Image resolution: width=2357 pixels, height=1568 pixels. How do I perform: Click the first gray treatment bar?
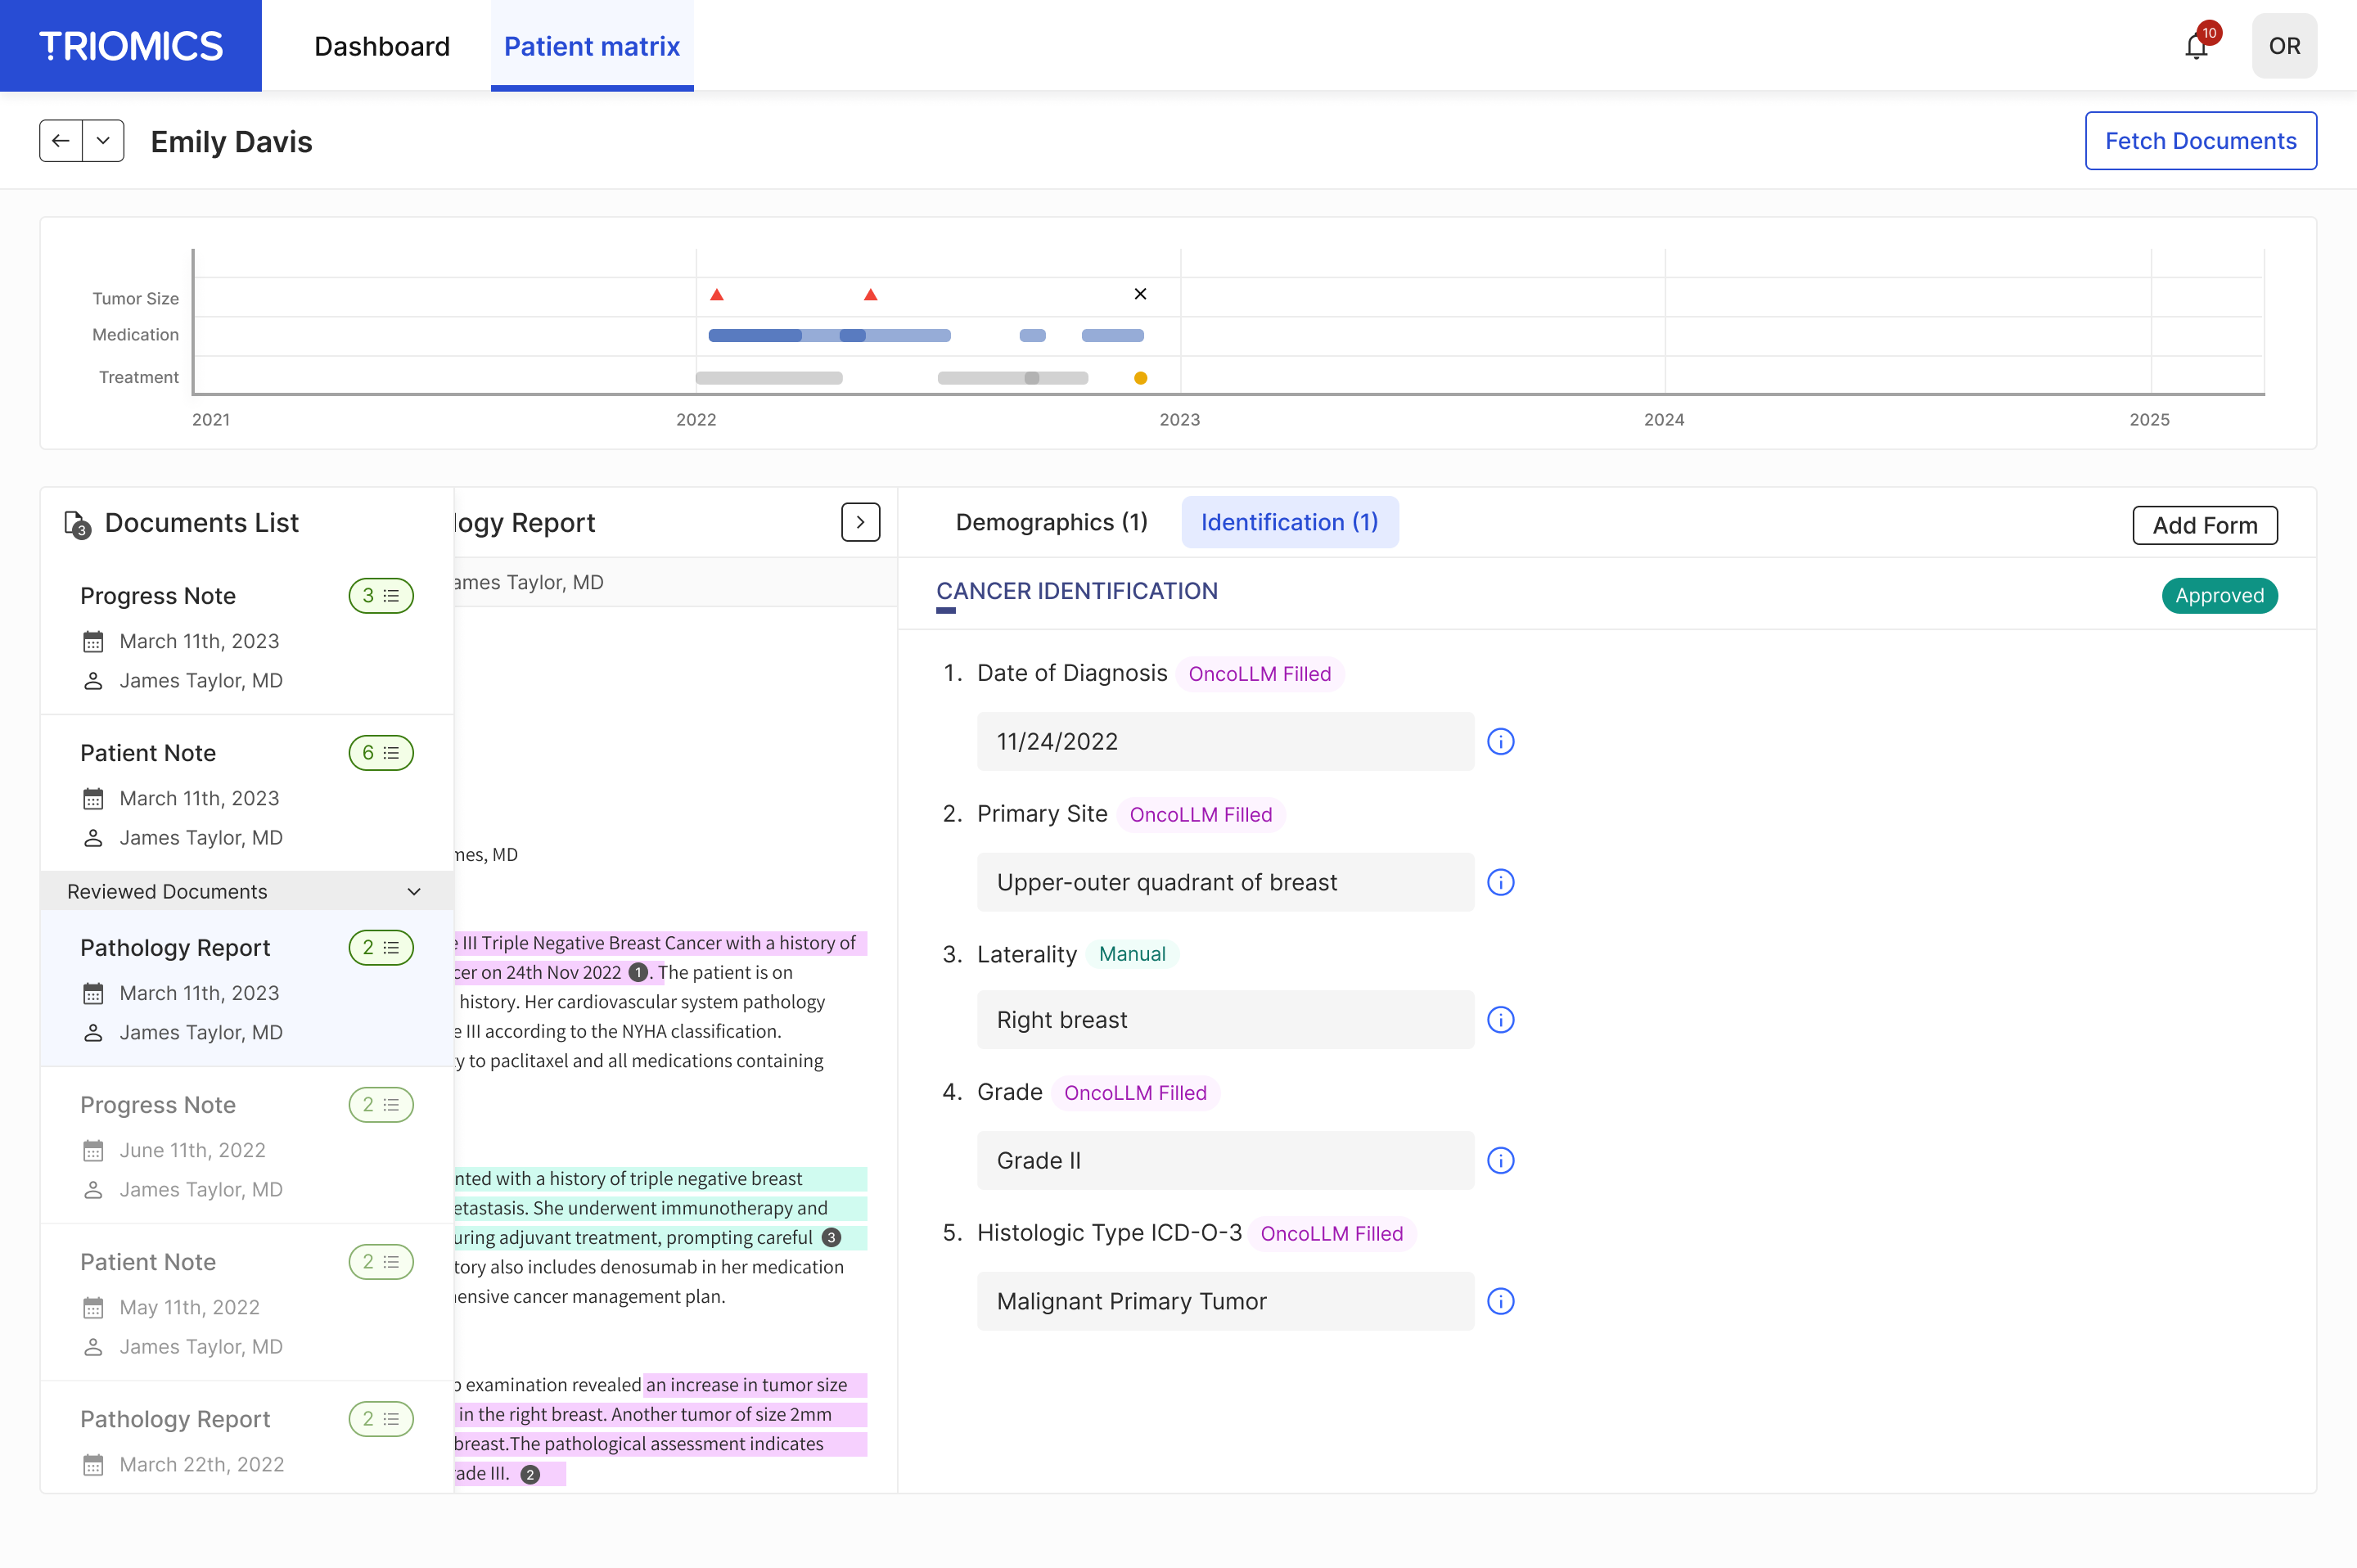click(769, 378)
